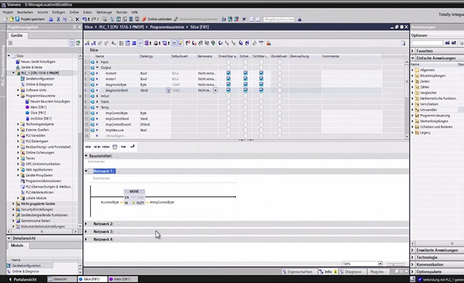Click Online verbinden button

[157, 19]
